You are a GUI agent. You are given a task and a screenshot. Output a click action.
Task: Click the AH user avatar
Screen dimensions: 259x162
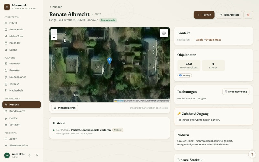7,156
